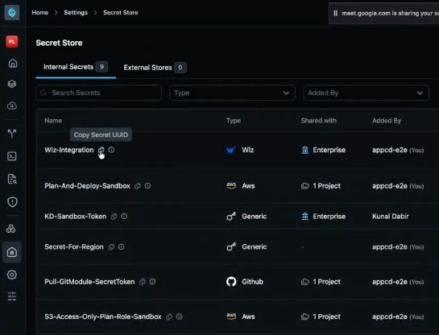
Task: Open the sliders preferences sidebar icon
Action: coord(12,296)
